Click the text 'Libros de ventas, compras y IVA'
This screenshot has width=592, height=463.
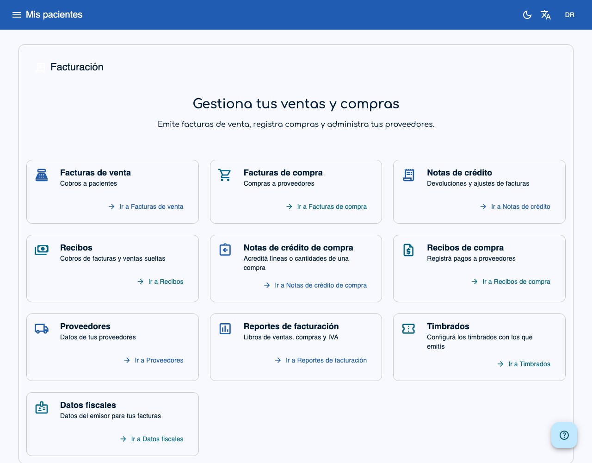tap(291, 337)
